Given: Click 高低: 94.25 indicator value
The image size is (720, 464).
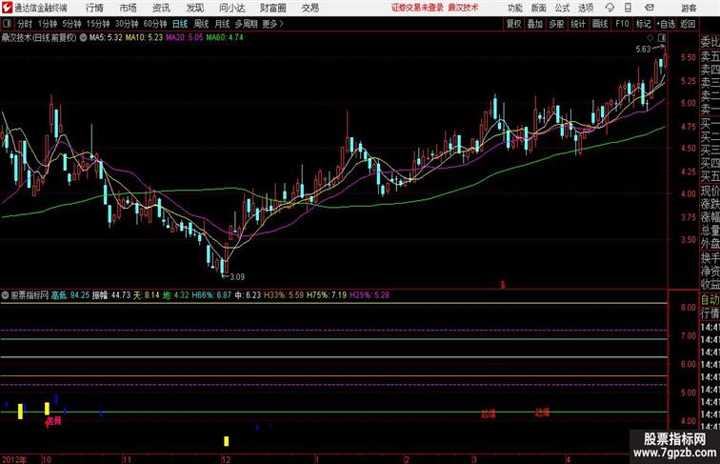Looking at the screenshot, I should coord(70,295).
